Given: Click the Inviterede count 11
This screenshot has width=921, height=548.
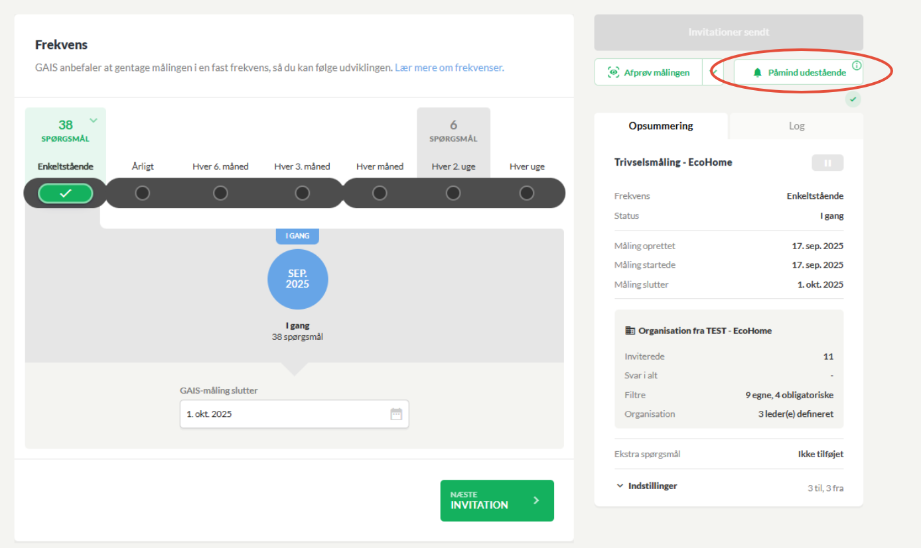Looking at the screenshot, I should (828, 356).
